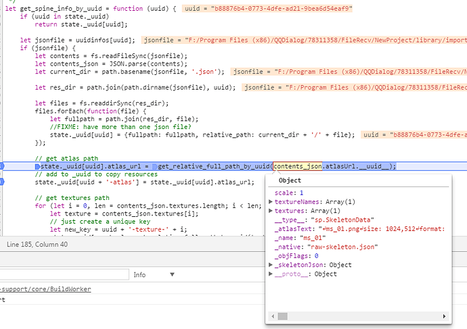
Task: Click the let new_key = uuid + '-texture-' line
Action: (x=118, y=230)
